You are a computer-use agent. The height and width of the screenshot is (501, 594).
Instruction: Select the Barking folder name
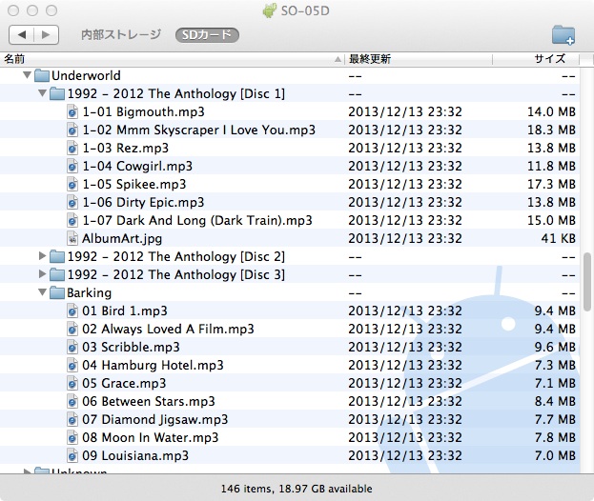(90, 292)
